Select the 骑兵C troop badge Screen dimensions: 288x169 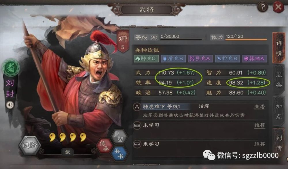[x=146, y=59]
